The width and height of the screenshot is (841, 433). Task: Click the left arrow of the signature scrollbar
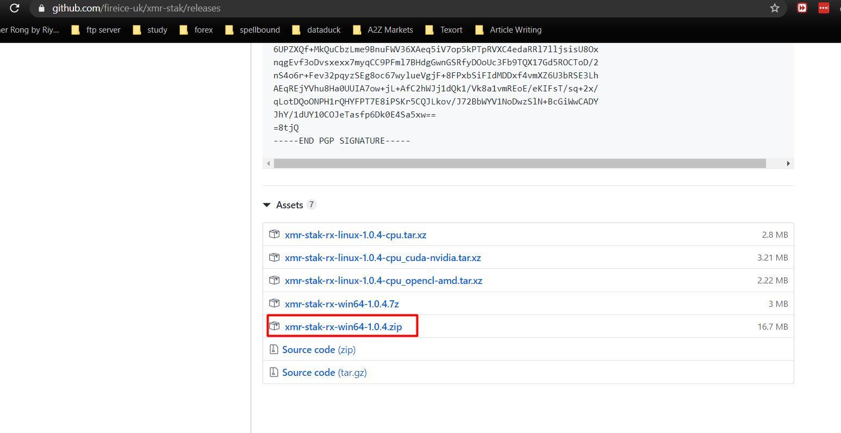268,163
